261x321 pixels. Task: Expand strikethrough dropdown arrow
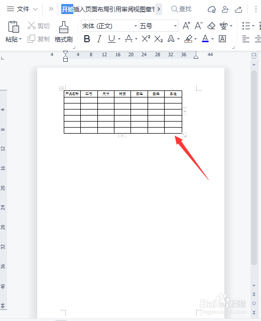[136, 39]
